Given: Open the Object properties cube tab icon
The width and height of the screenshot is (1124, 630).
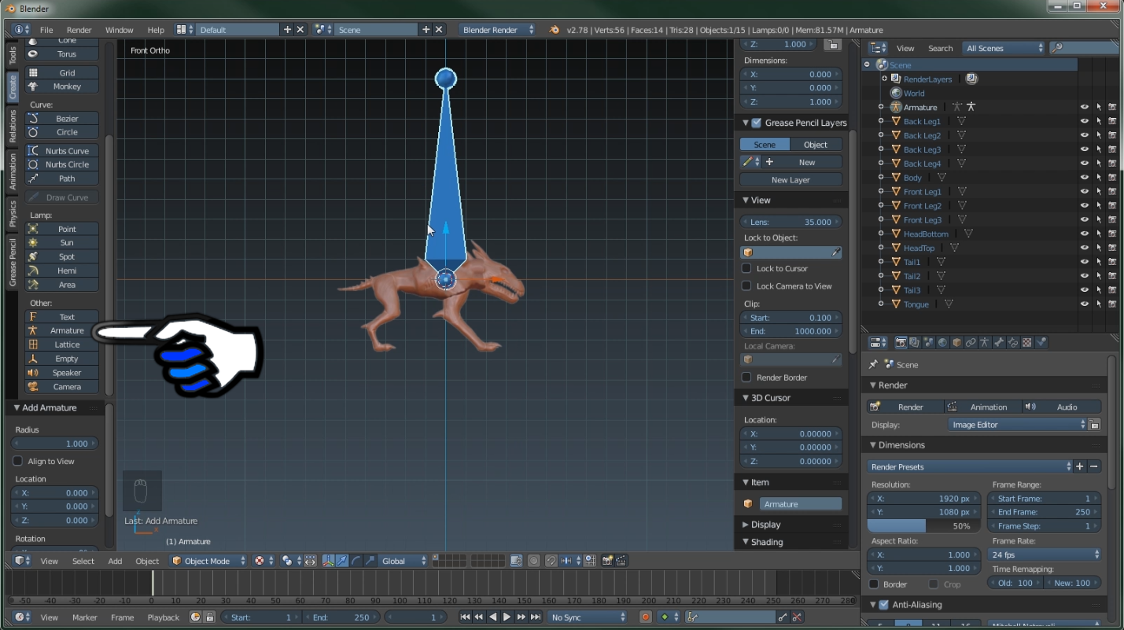Looking at the screenshot, I should tap(956, 342).
